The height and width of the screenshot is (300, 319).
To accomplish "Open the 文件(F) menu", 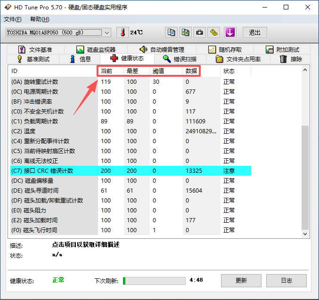I will pos(12,19).
